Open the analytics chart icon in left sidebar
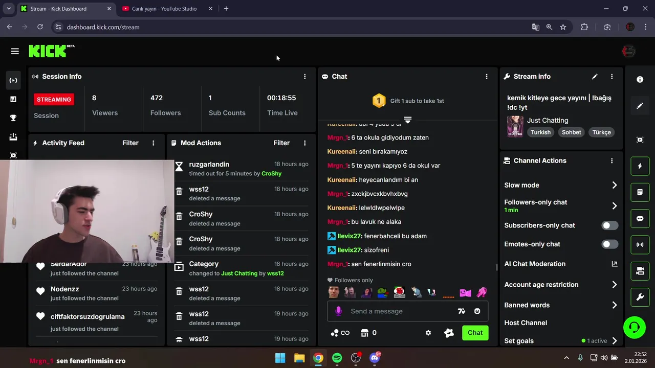This screenshot has width=655, height=368. [x=13, y=99]
